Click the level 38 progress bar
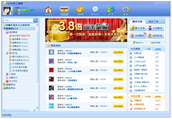 (x=28, y=10)
